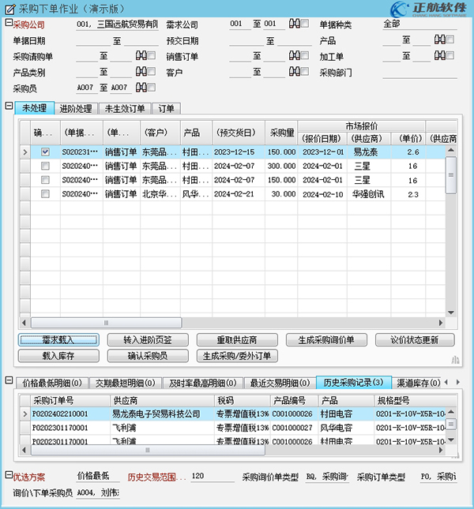Click the main grid horizontal scrollbar thumb

pyautogui.click(x=106, y=323)
